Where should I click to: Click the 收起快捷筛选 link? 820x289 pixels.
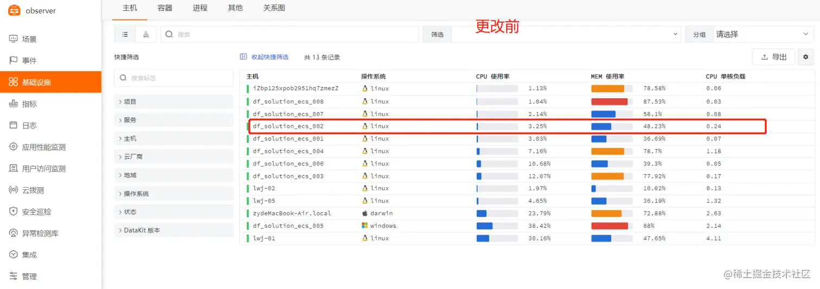coord(270,57)
